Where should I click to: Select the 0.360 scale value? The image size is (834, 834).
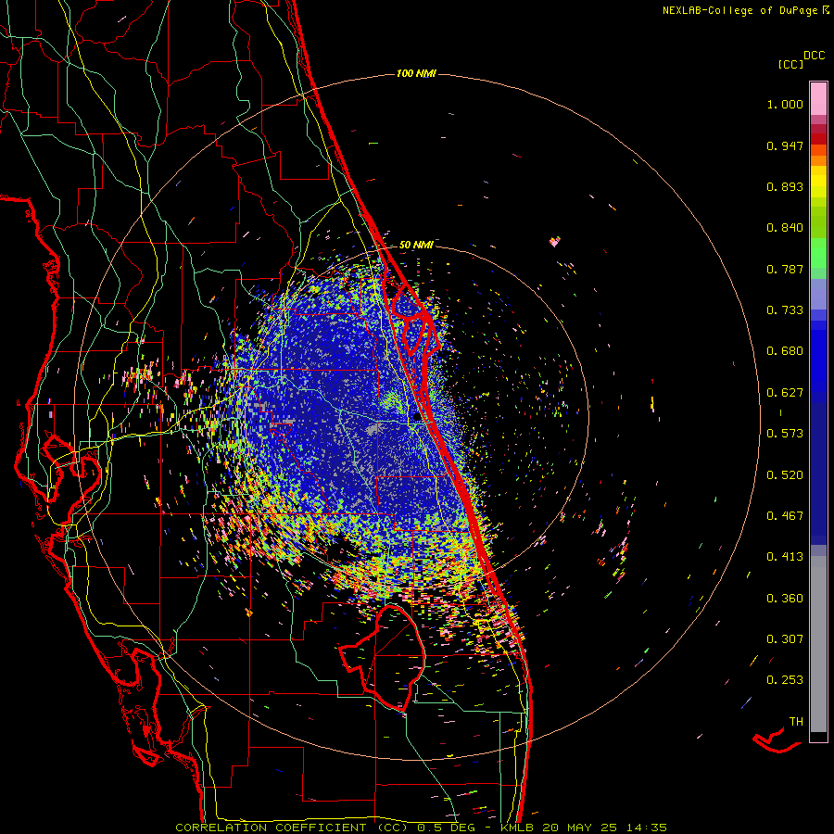click(x=785, y=599)
